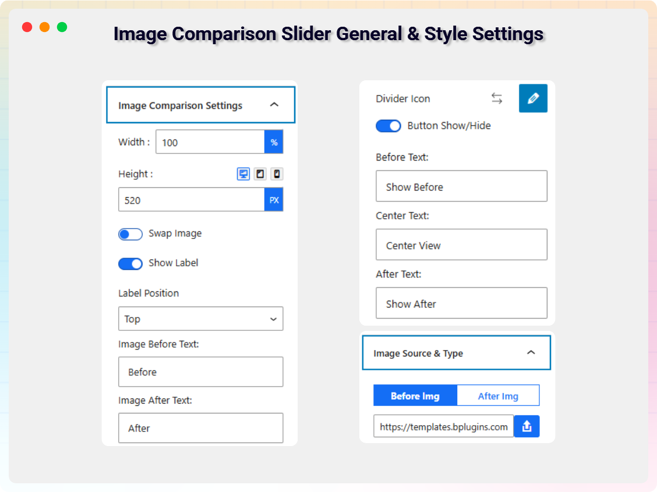The image size is (657, 492).
Task: Click the Center View text field
Action: [x=461, y=245]
